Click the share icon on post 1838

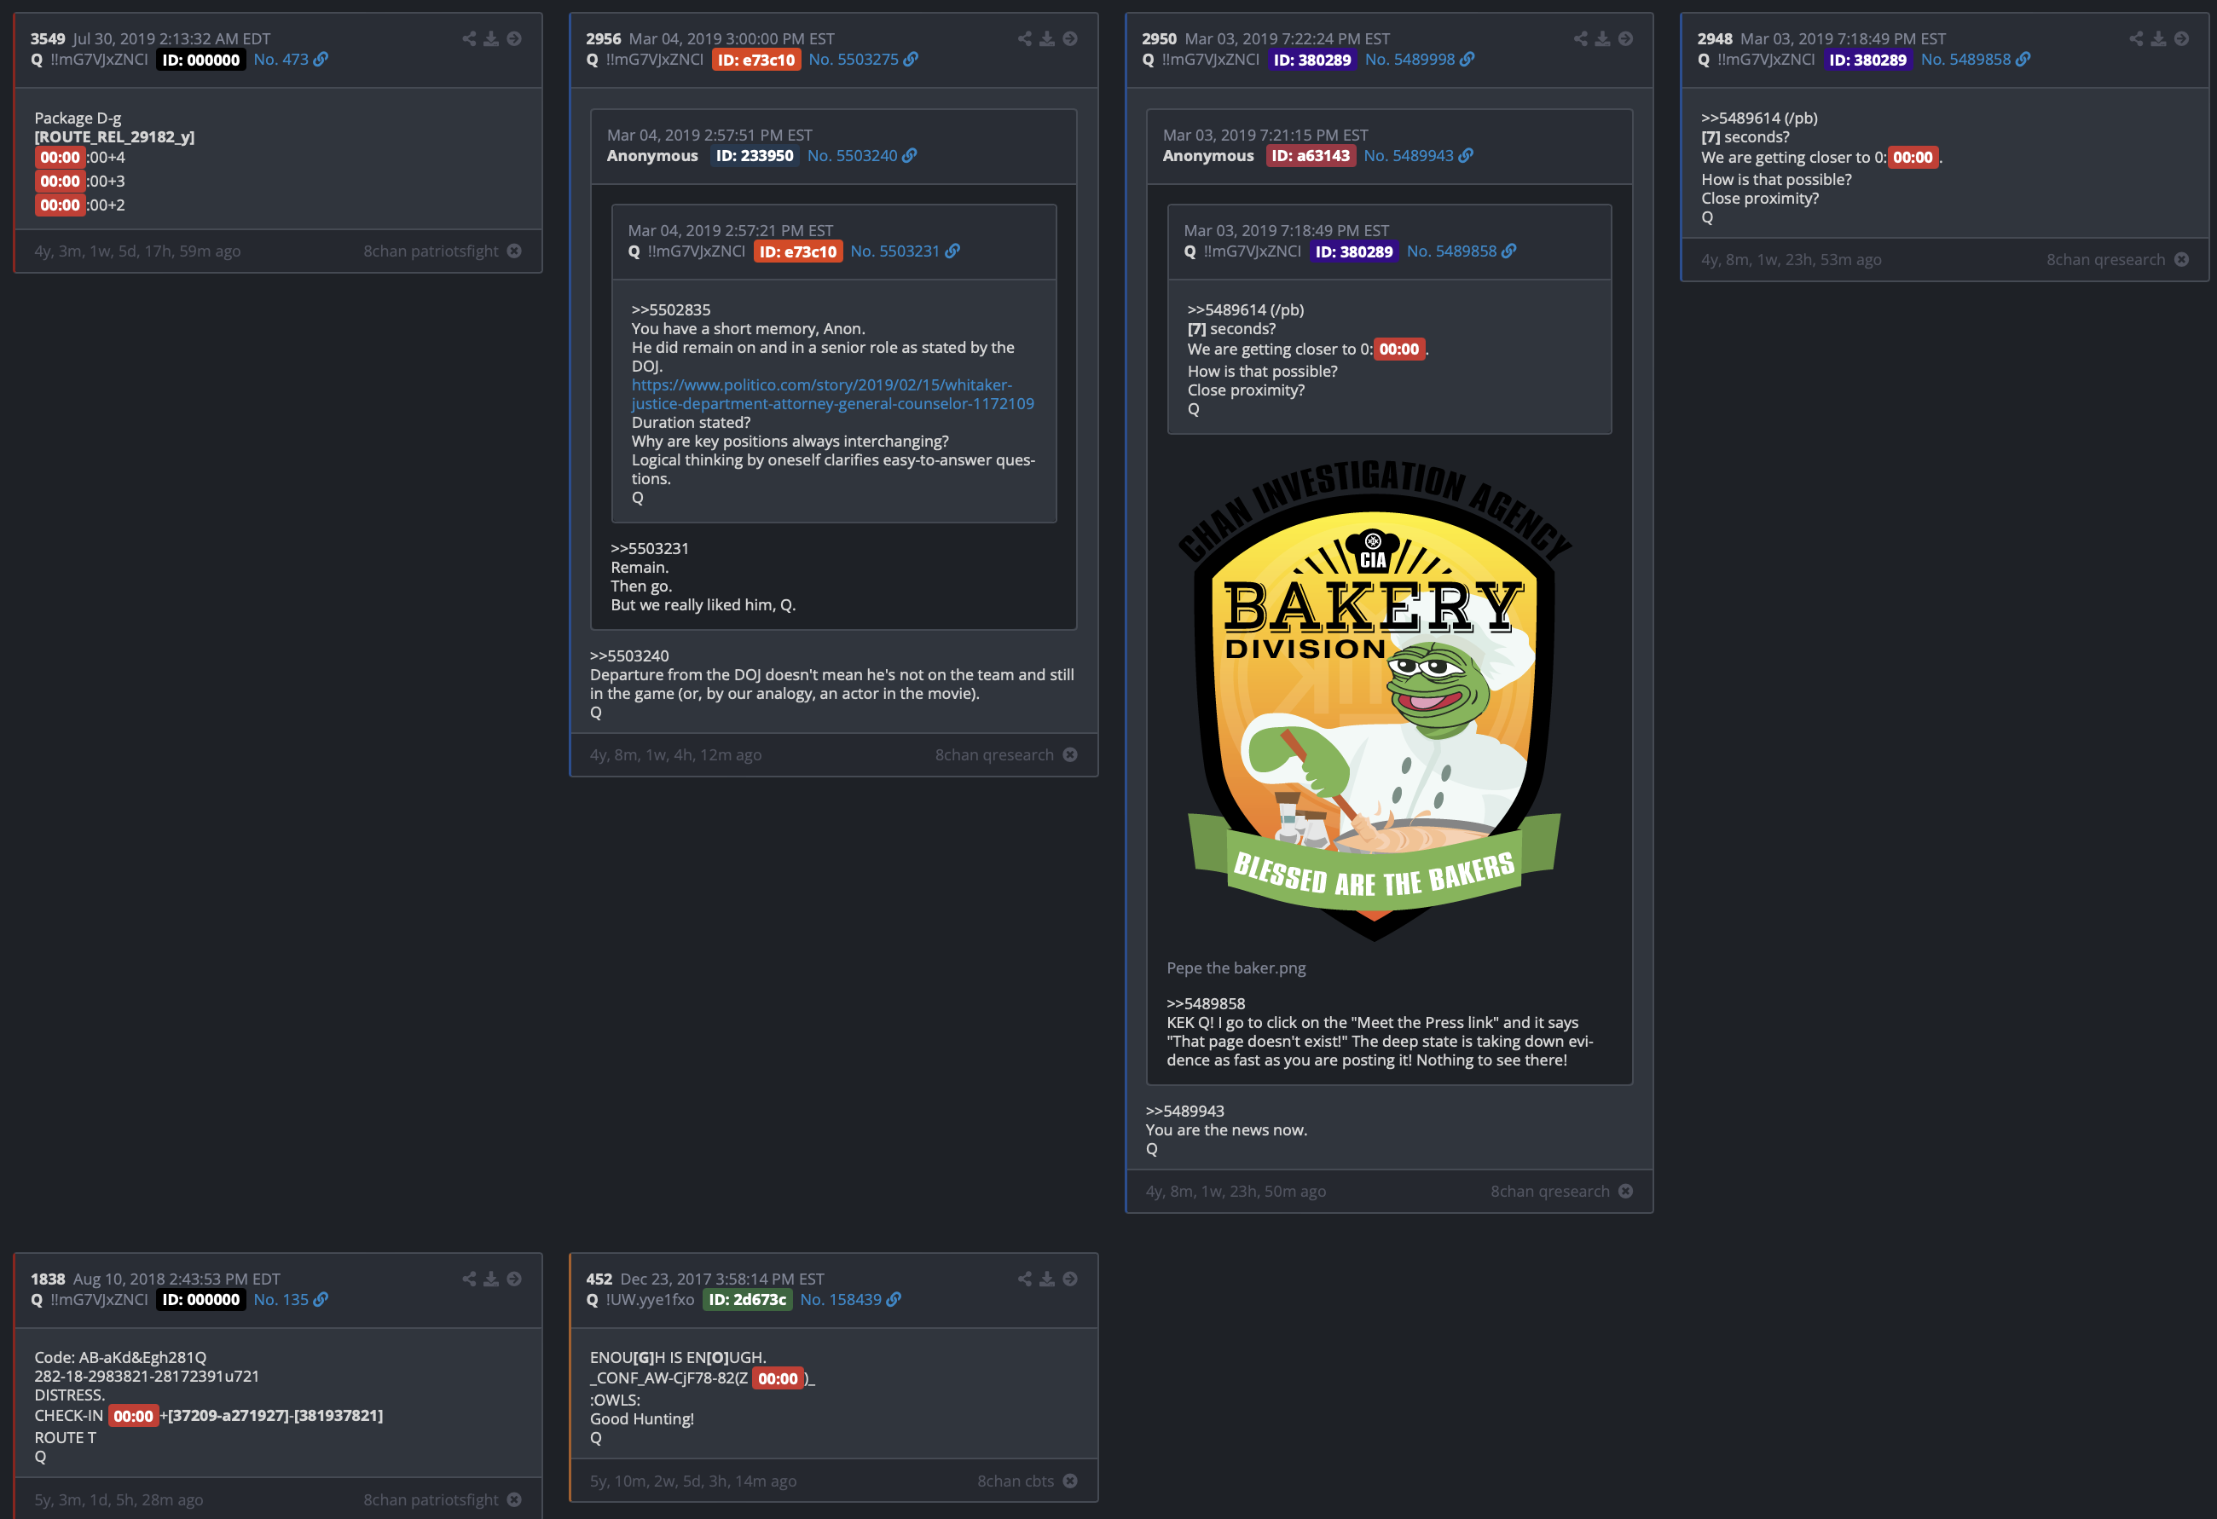pos(468,1279)
